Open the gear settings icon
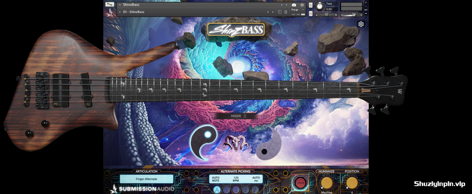 click(361, 24)
